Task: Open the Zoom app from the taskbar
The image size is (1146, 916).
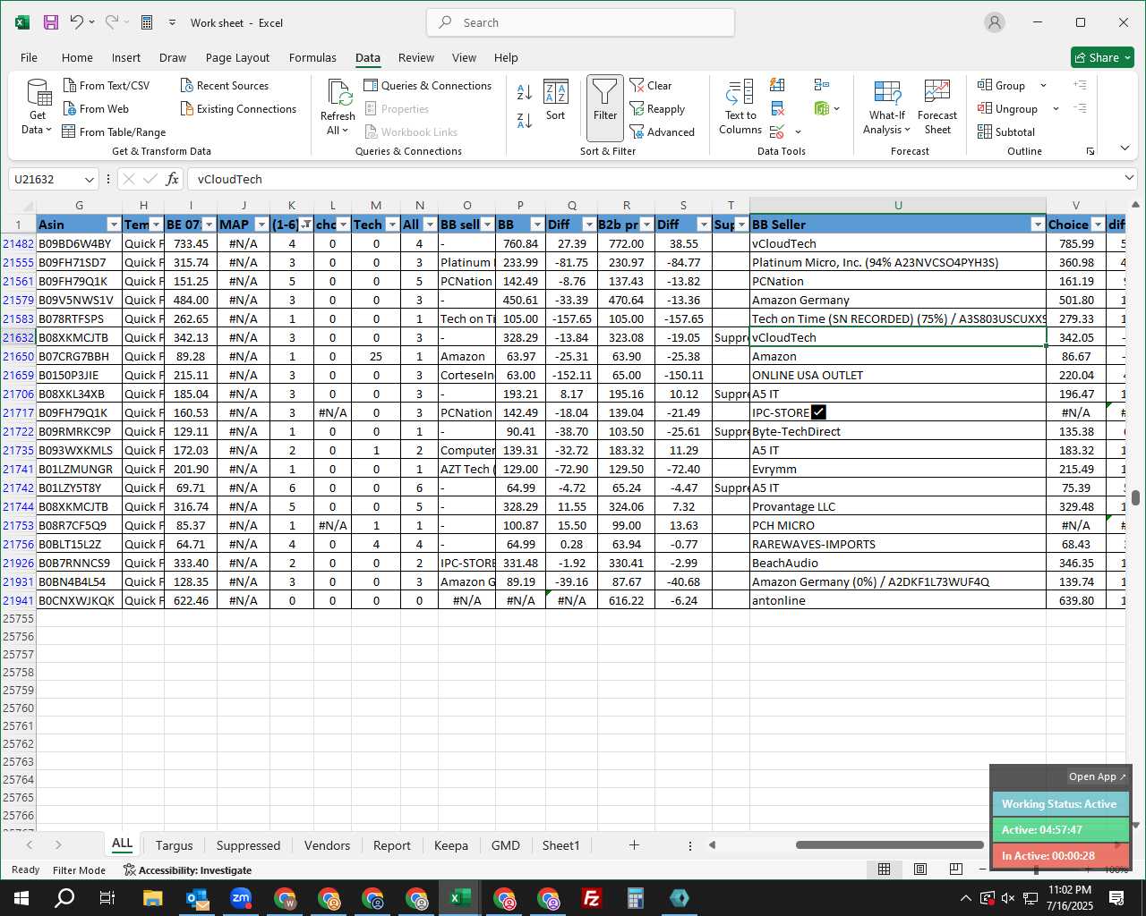Action: (x=241, y=898)
